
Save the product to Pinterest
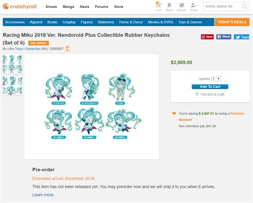point(207,37)
